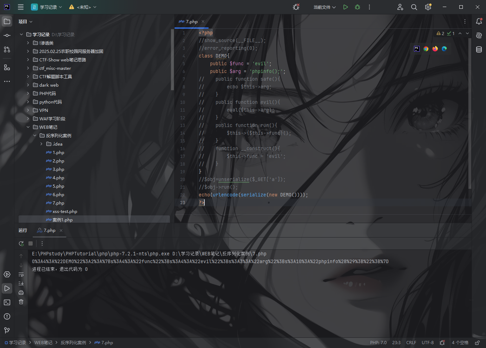Open file in Chrome browser
The height and width of the screenshot is (348, 486).
[x=426, y=49]
